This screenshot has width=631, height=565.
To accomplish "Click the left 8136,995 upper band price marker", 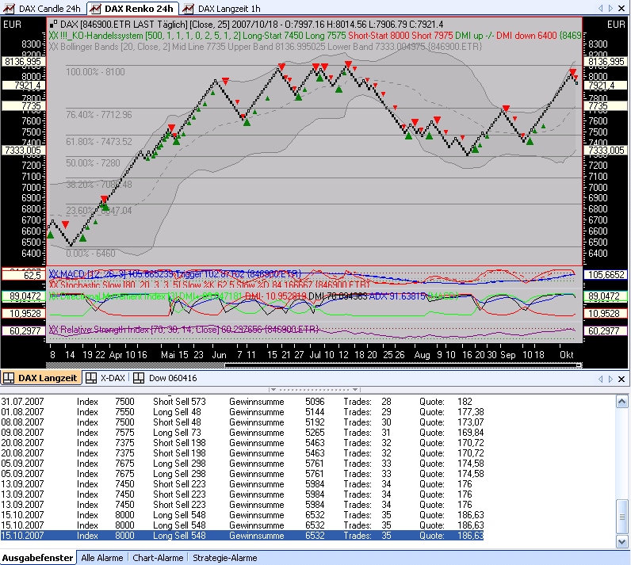I will [x=23, y=62].
